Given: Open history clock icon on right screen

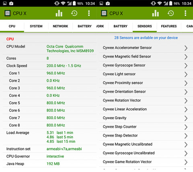Looking at the screenshot, I should [170, 13].
